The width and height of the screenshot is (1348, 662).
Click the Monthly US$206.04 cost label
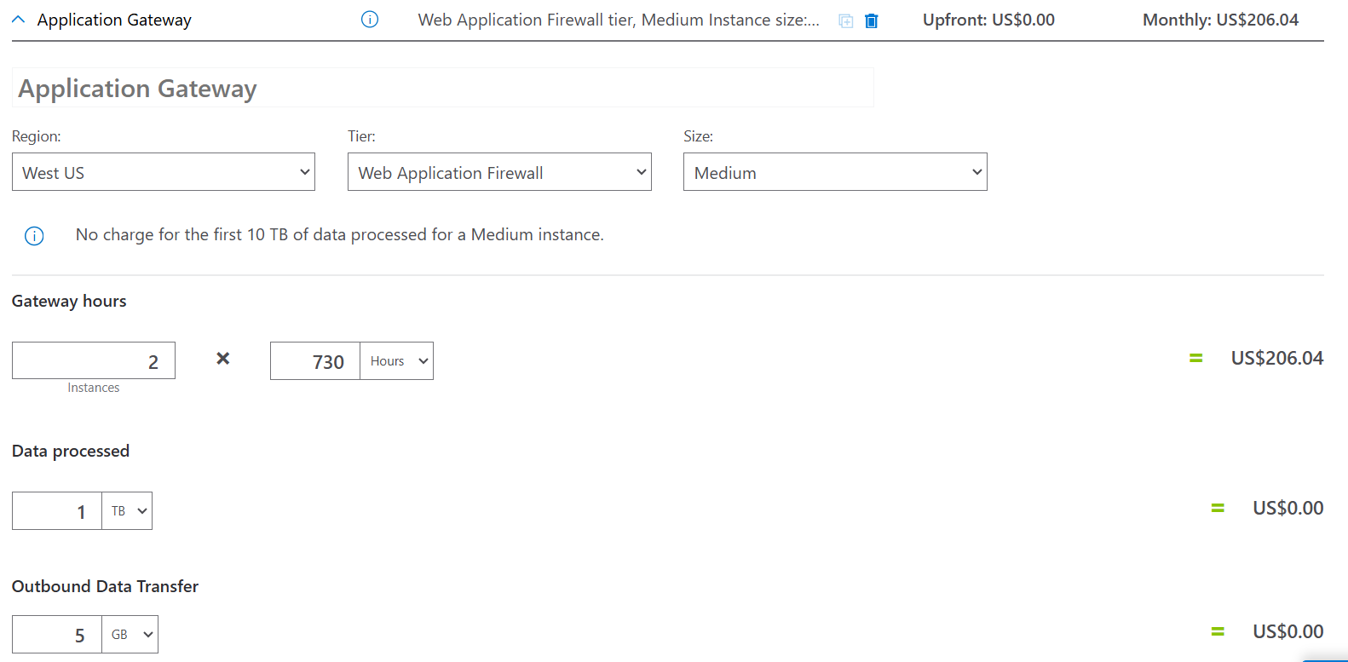point(1220,20)
